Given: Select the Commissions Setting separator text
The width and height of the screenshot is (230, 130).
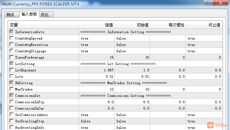Looking at the screenshot, I should click(x=126, y=96).
